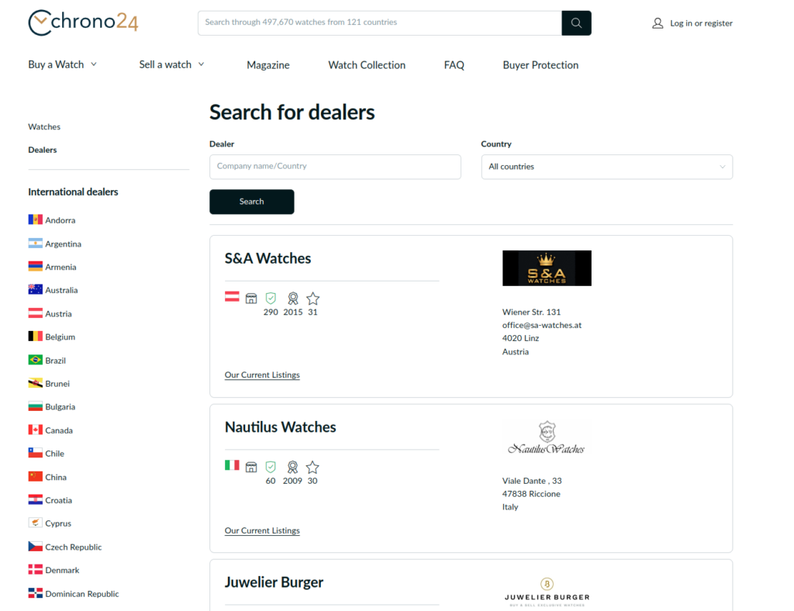Screen dimensions: 794x611
Task: Click Nautilus Watches Italian flag icon
Action: (x=232, y=465)
